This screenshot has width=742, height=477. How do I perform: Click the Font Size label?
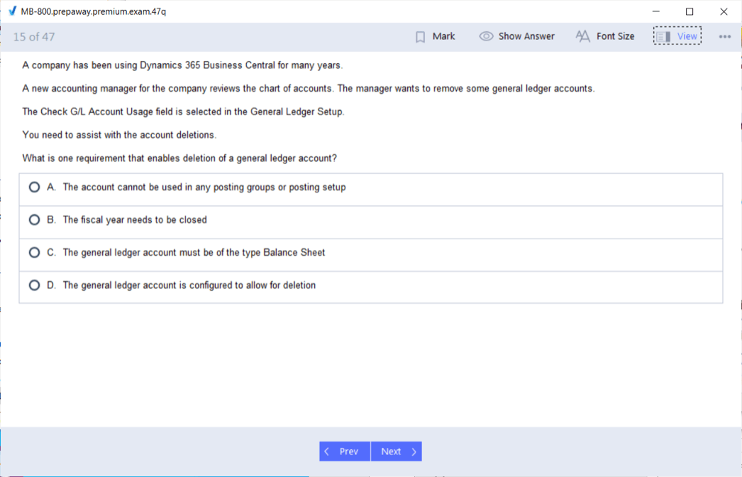(615, 36)
